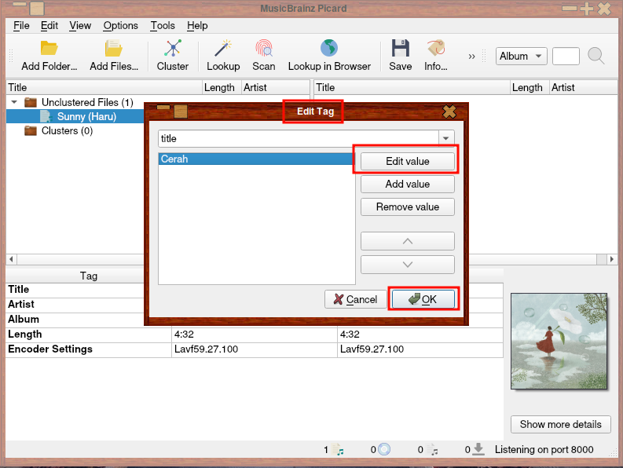Click the Info toolbar icon
This screenshot has width=623, height=468.
click(436, 49)
